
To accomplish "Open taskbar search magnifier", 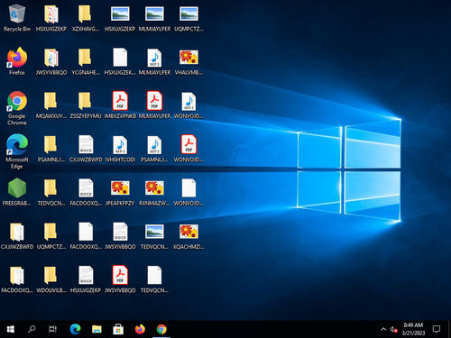I will tap(32, 329).
